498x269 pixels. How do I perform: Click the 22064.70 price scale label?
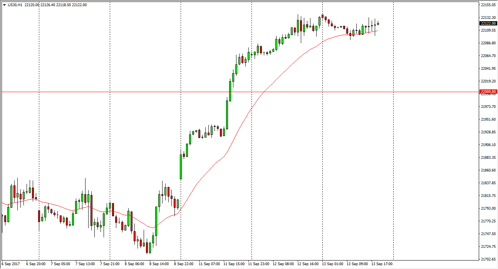coord(488,56)
